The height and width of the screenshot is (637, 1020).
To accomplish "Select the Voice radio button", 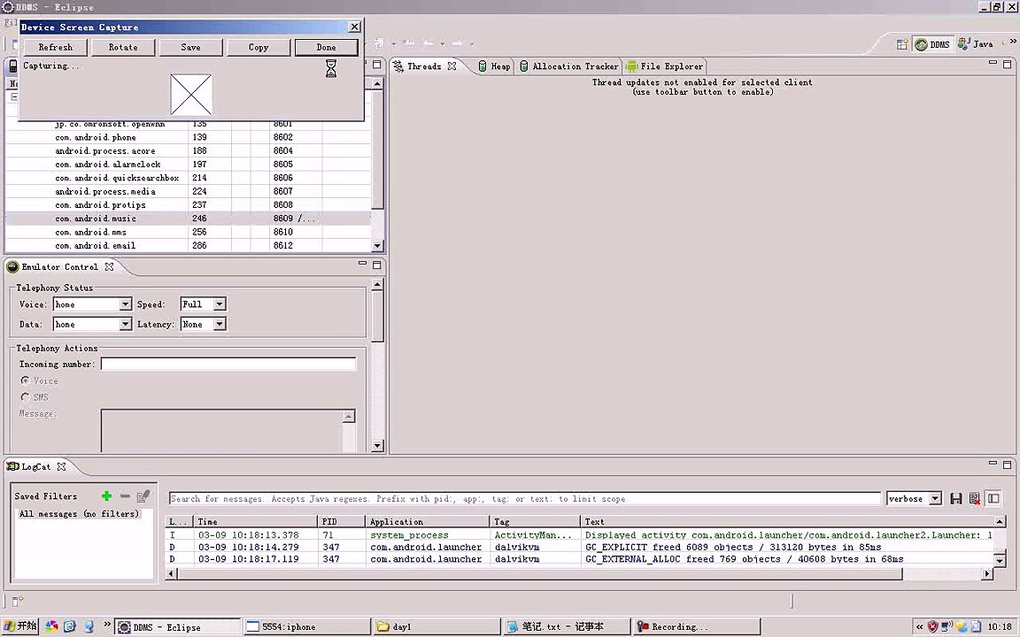I will pos(26,380).
